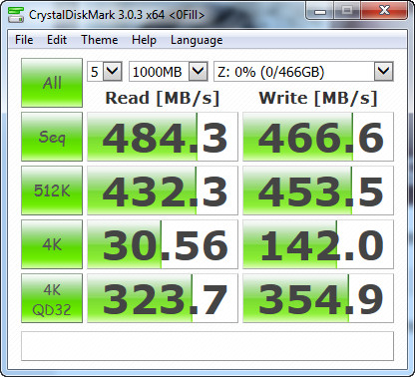This screenshot has height=377, width=415.
Task: Click the Seq write result 466.6
Action: tap(318, 137)
